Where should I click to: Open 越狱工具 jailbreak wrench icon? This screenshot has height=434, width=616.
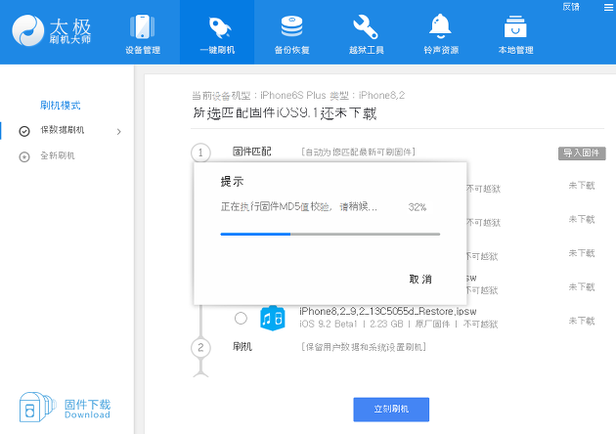coord(366,26)
